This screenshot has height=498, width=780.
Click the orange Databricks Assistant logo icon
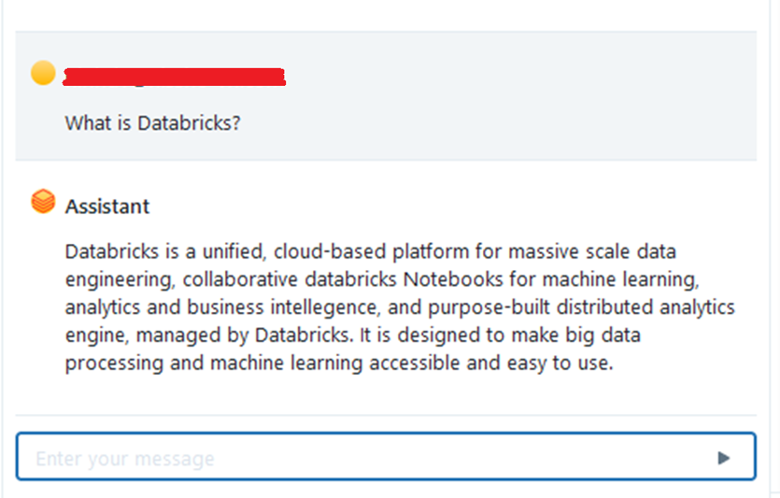[43, 202]
